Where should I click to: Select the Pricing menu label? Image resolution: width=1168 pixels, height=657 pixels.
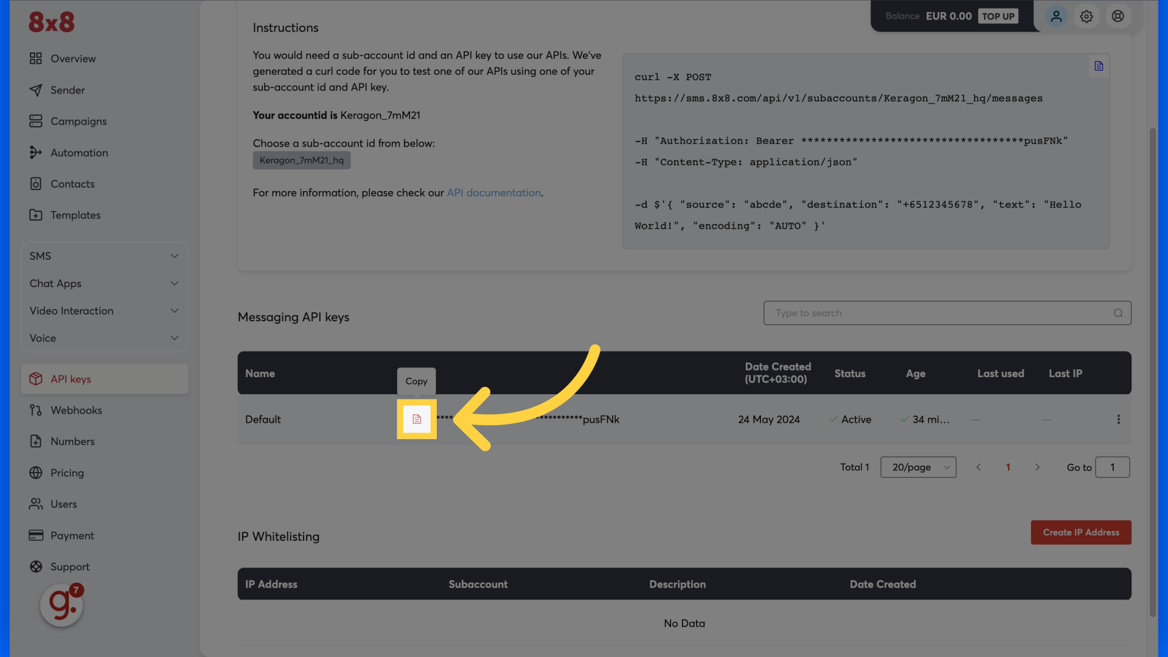pos(67,473)
